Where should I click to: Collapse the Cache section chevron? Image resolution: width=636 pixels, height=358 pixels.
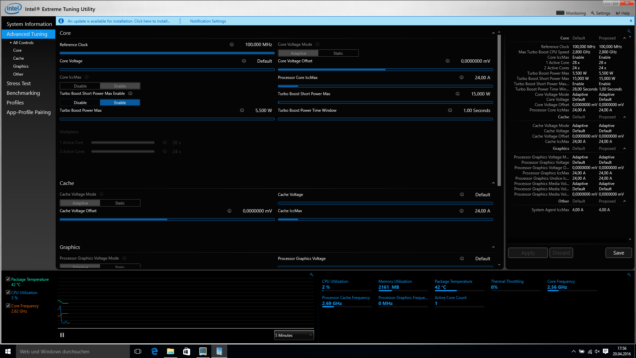click(x=493, y=183)
